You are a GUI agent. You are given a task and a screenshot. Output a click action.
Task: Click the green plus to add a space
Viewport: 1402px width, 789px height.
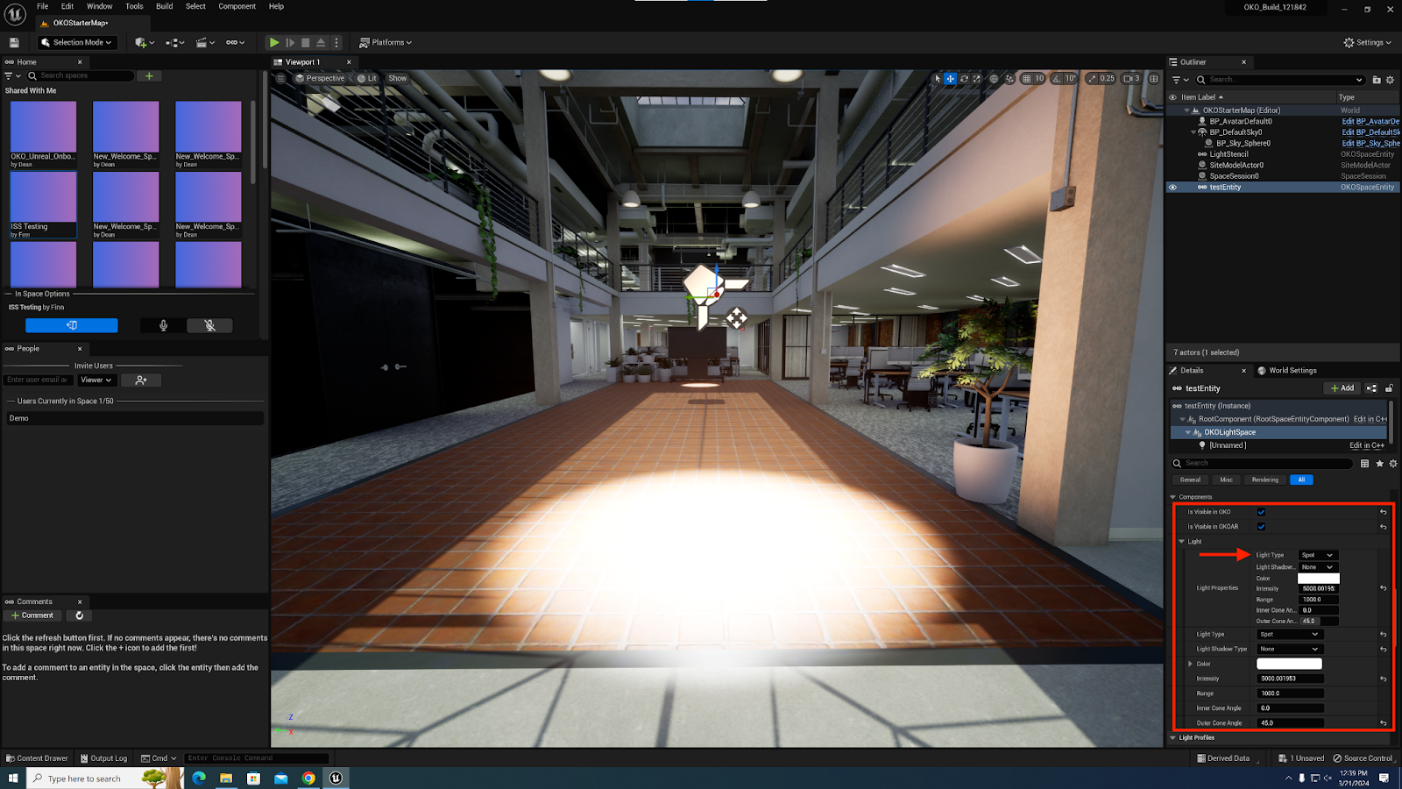[149, 76]
